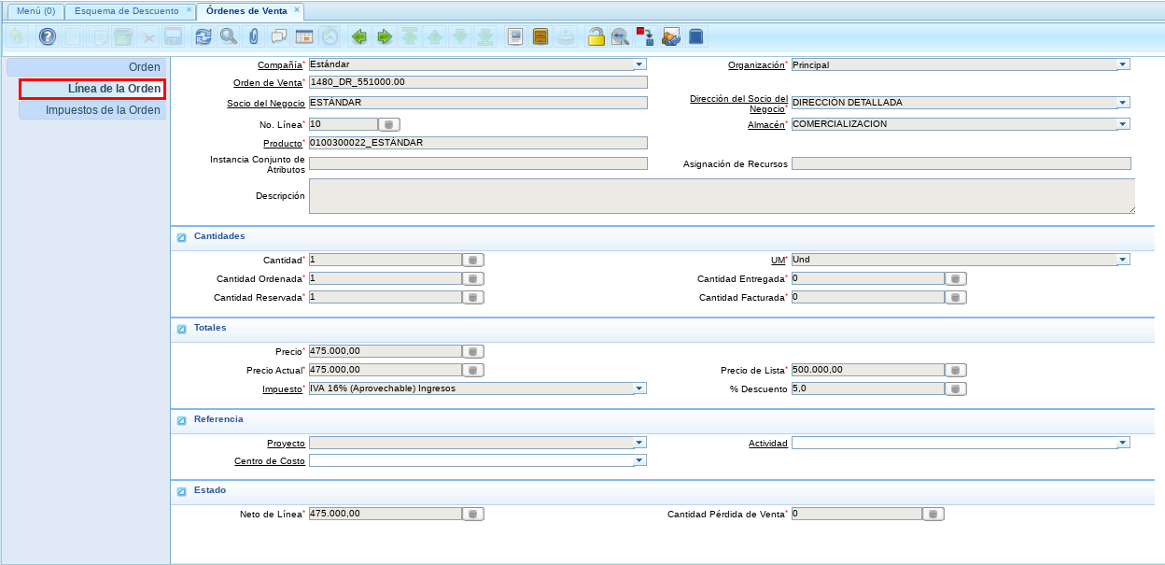Collapse the Totales section

[x=182, y=329]
